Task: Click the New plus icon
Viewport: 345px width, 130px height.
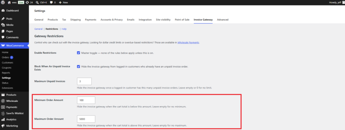Action: (60, 2)
